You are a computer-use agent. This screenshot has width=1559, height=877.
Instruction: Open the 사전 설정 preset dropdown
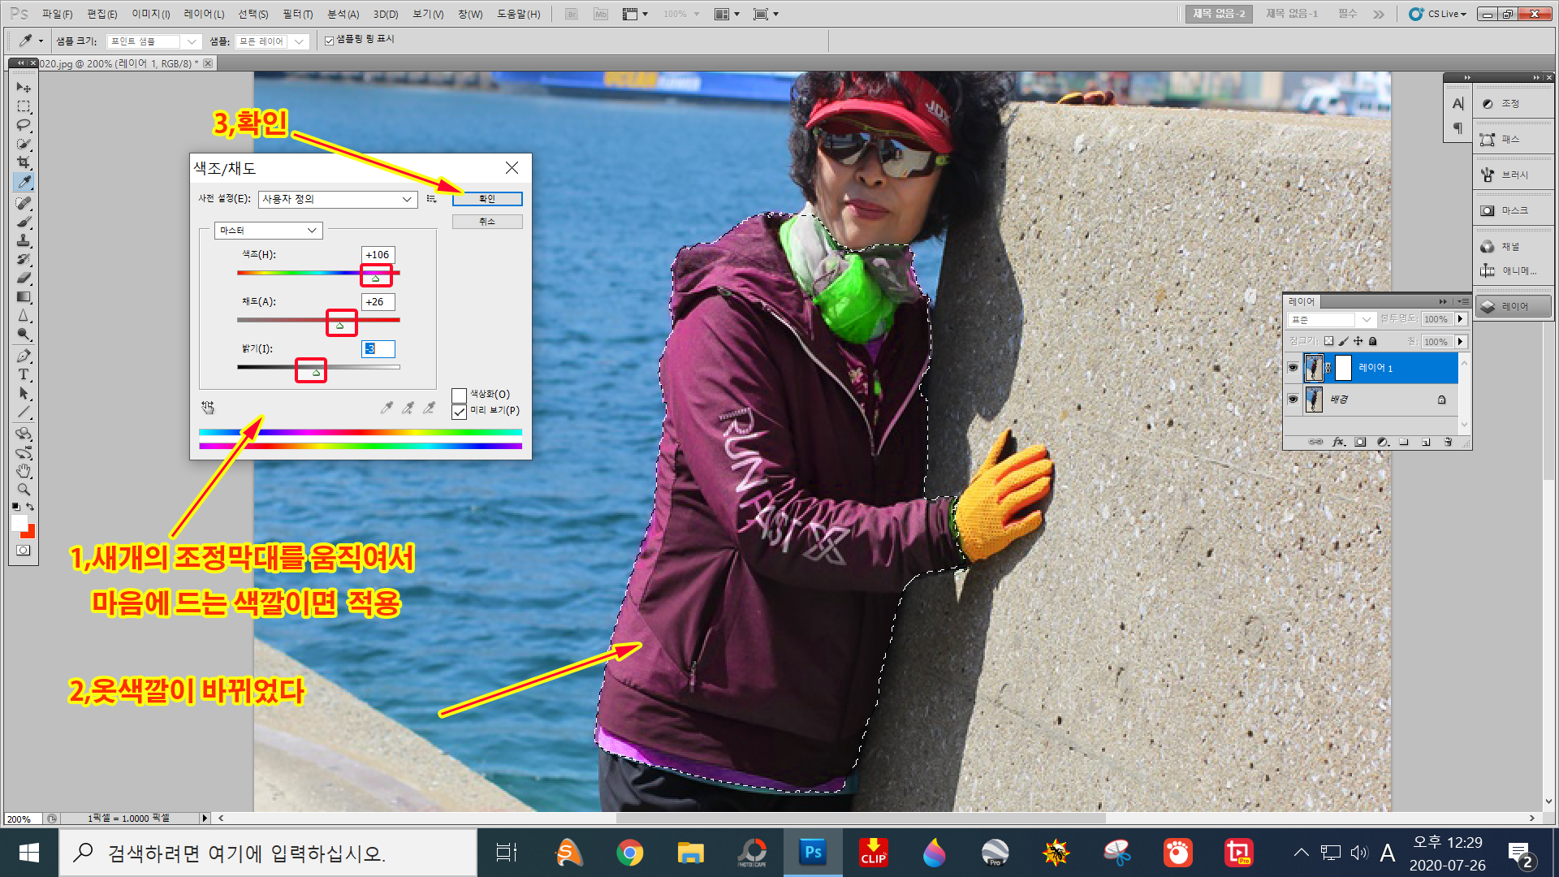(x=337, y=199)
